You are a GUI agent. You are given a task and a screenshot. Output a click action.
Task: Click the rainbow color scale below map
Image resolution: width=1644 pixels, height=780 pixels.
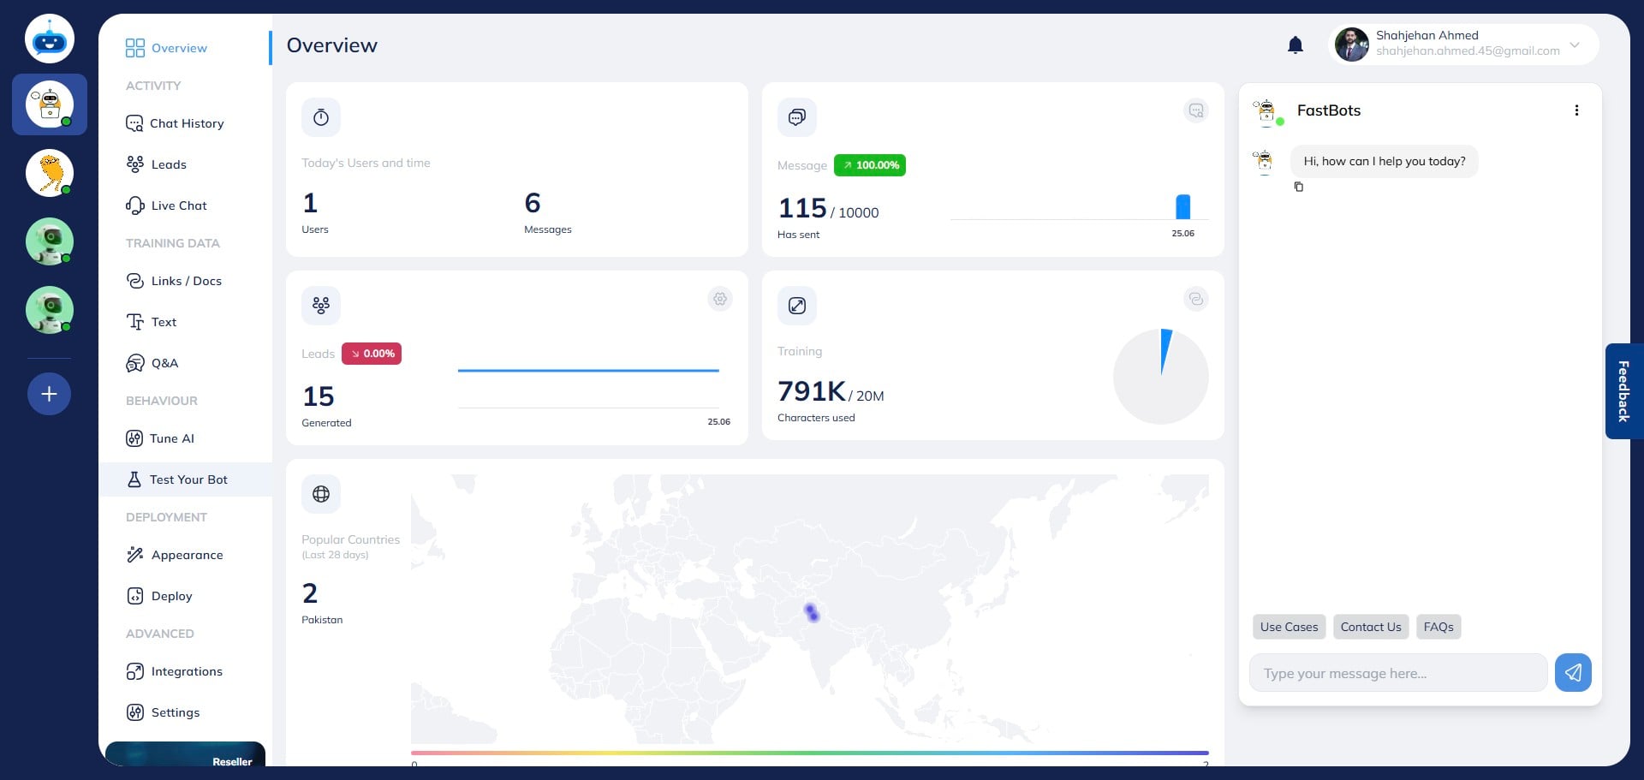tap(809, 753)
